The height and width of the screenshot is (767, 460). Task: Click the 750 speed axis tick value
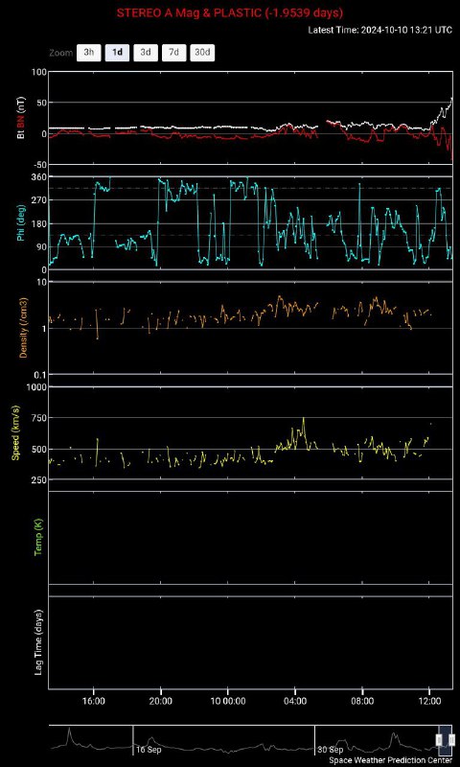(39, 418)
